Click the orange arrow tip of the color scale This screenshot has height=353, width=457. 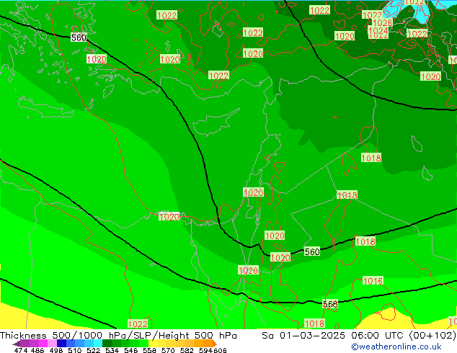[x=215, y=344]
